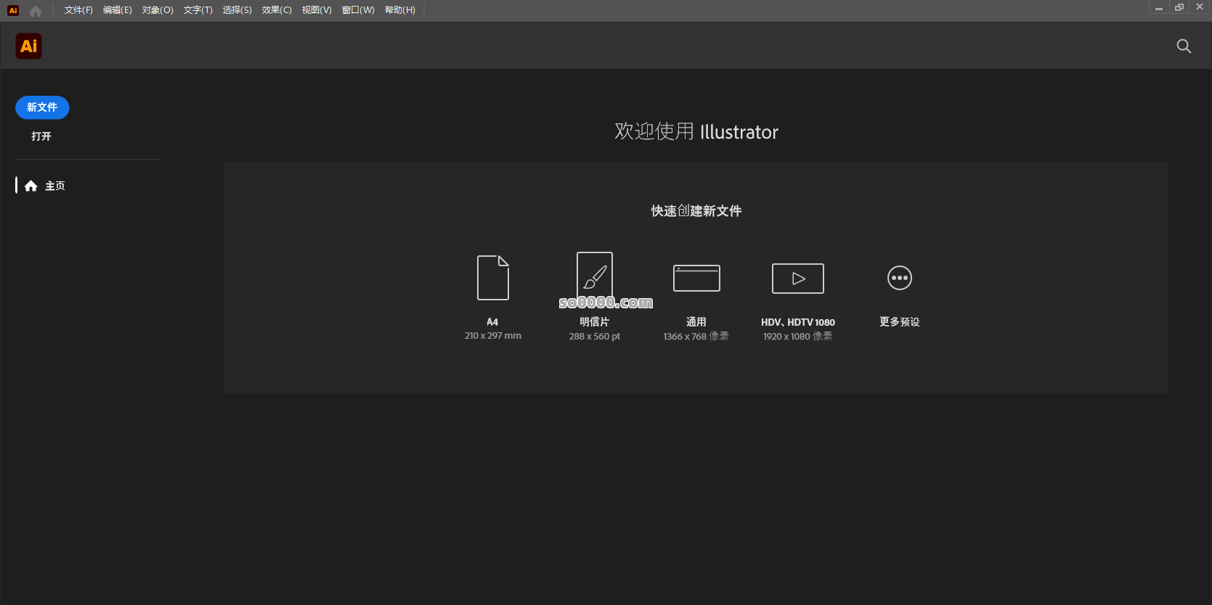The height and width of the screenshot is (605, 1212).
Task: Select 主页 in the left sidebar
Action: (x=54, y=186)
